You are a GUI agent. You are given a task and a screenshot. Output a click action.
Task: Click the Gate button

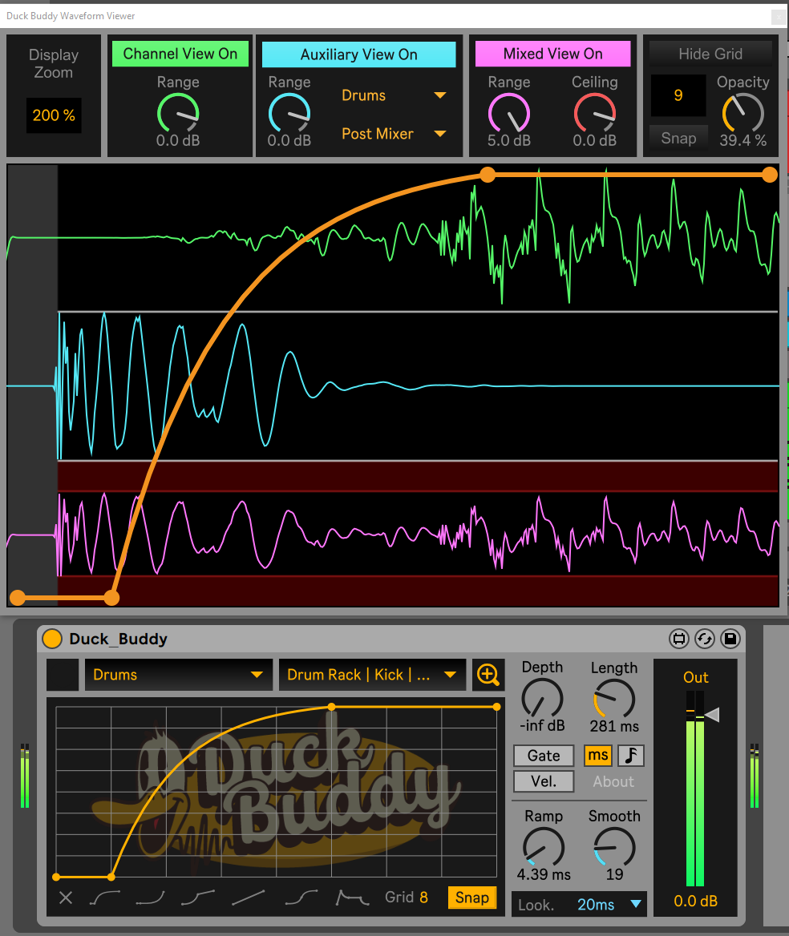click(544, 756)
